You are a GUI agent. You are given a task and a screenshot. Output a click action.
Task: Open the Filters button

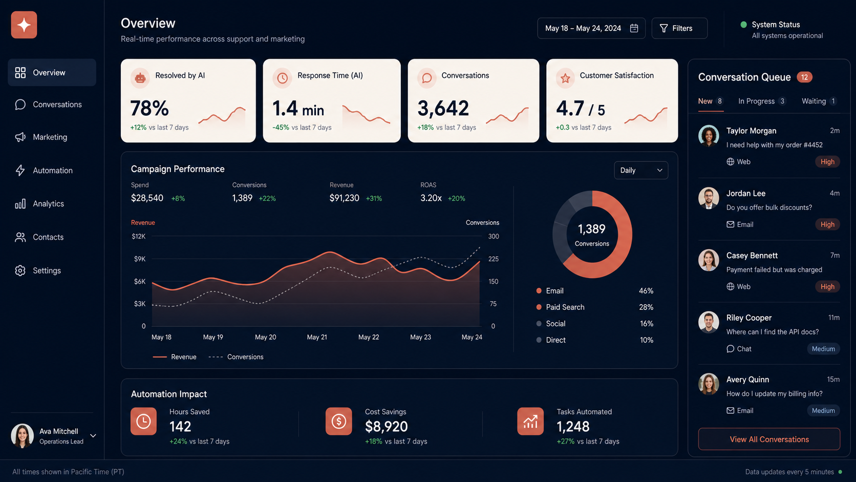tap(679, 28)
